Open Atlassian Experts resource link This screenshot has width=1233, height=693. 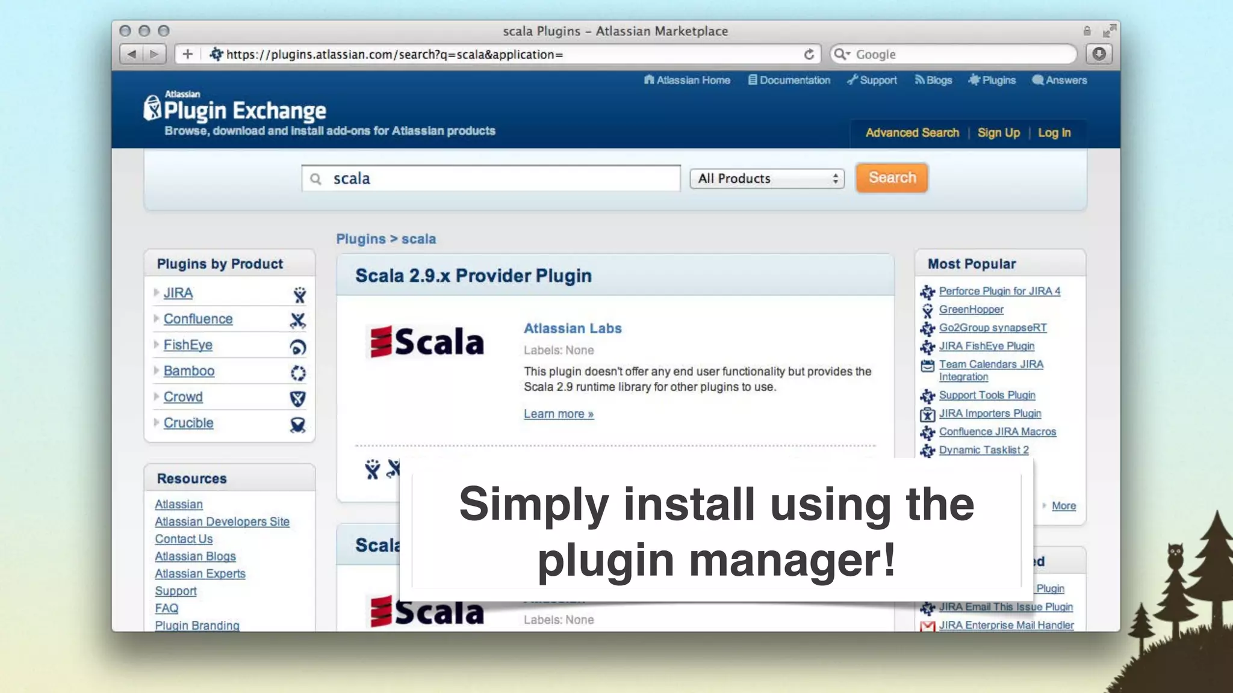tap(200, 573)
